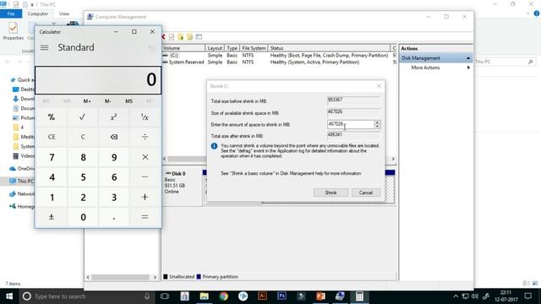Open Task View on the taskbar
The height and width of the screenshot is (304, 541).
coord(165,296)
